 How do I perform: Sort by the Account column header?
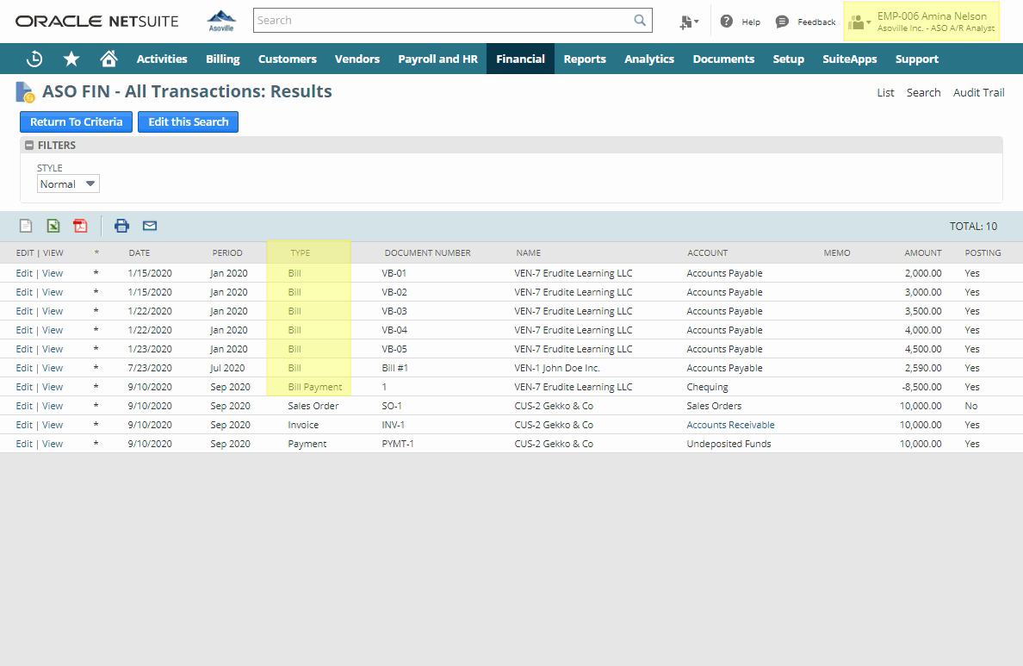point(707,252)
